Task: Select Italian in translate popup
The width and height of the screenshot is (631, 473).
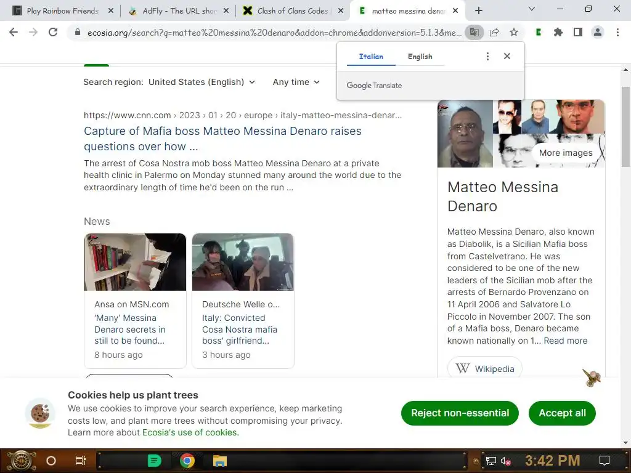Action: 371,57
